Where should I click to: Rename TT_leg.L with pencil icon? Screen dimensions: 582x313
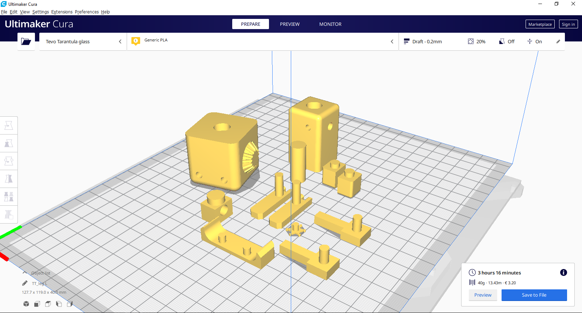tap(25, 283)
